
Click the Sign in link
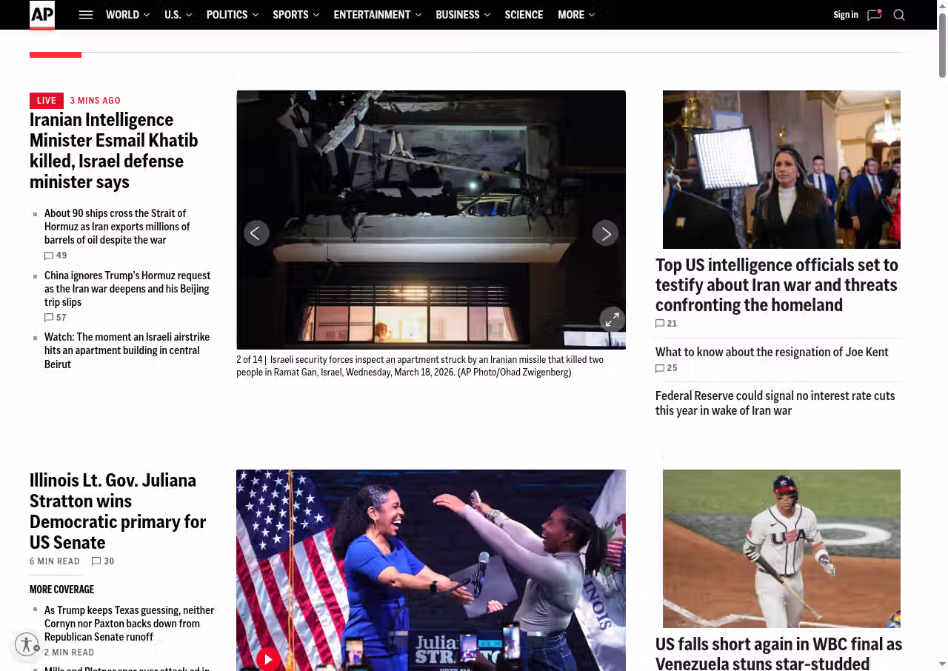tap(845, 15)
